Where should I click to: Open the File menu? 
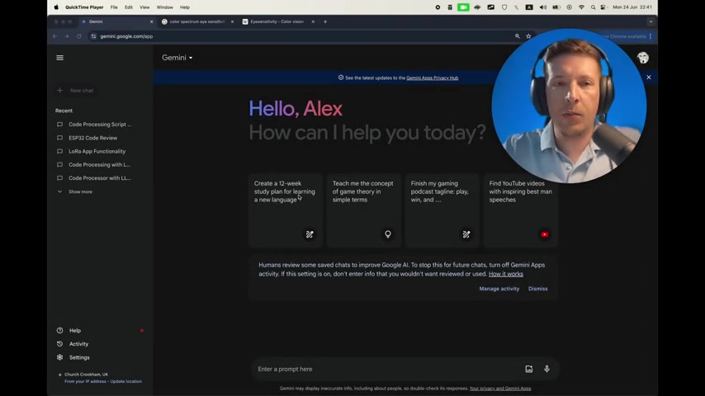click(114, 7)
